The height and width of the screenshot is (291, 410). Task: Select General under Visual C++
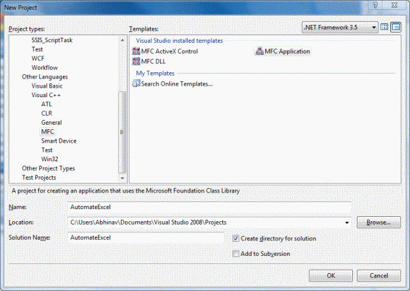pos(51,122)
